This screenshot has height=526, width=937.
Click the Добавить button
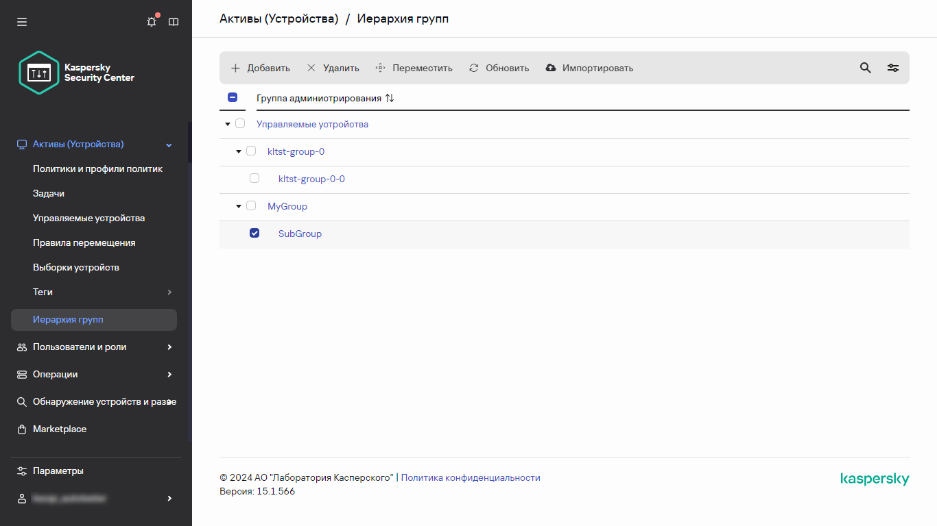tap(260, 68)
